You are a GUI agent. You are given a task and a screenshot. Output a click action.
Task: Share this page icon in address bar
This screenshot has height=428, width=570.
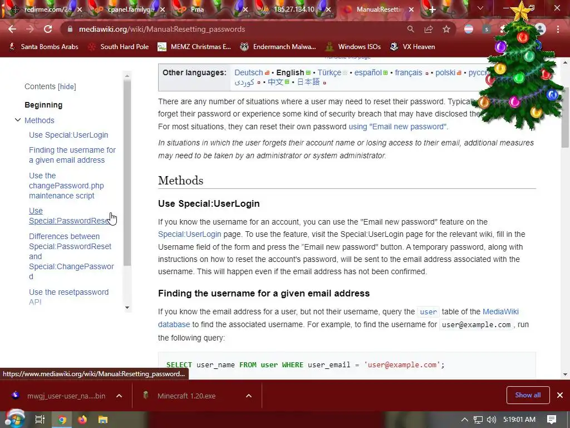click(x=429, y=29)
